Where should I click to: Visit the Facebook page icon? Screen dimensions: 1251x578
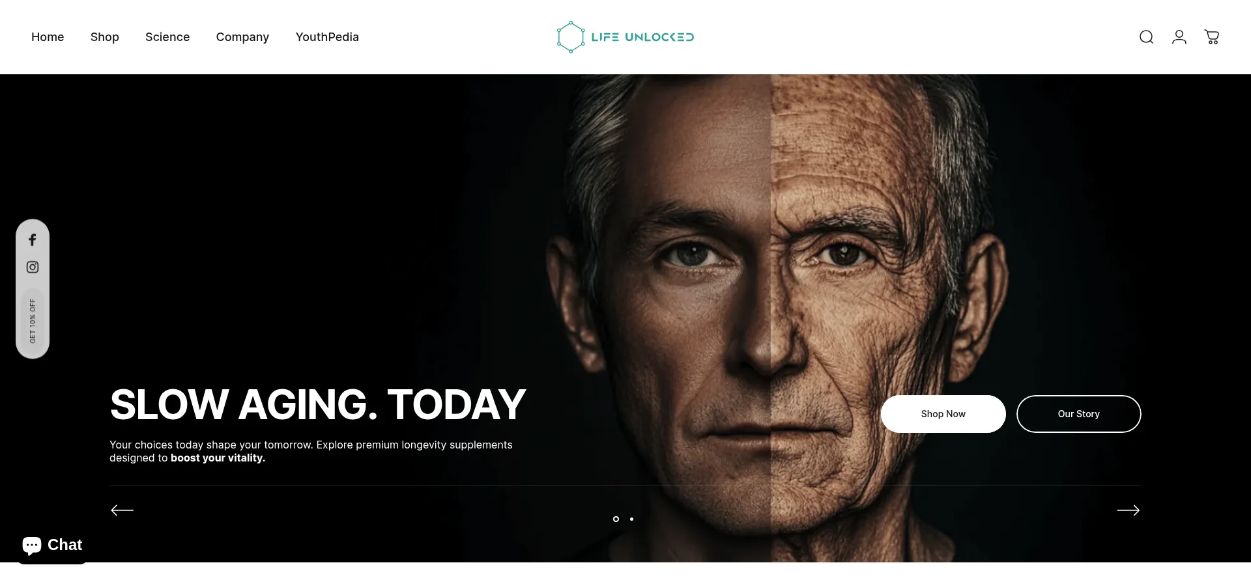pyautogui.click(x=33, y=240)
